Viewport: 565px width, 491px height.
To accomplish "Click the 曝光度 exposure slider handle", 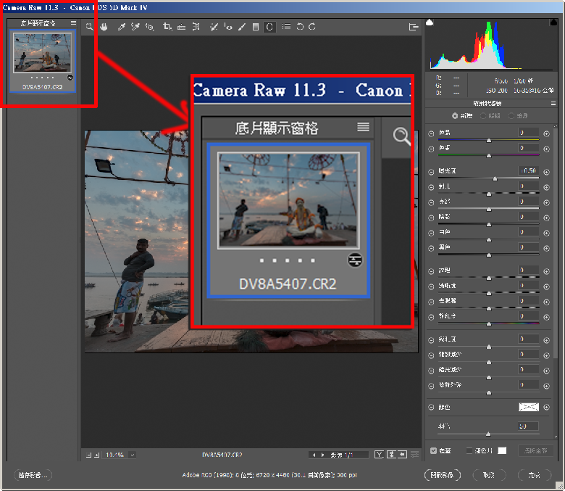I will 495,179.
